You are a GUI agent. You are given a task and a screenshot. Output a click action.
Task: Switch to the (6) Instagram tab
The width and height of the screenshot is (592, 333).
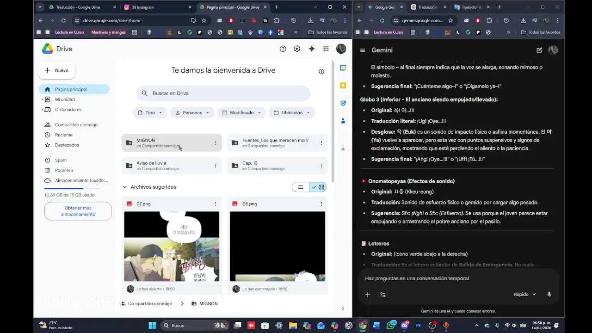[157, 7]
